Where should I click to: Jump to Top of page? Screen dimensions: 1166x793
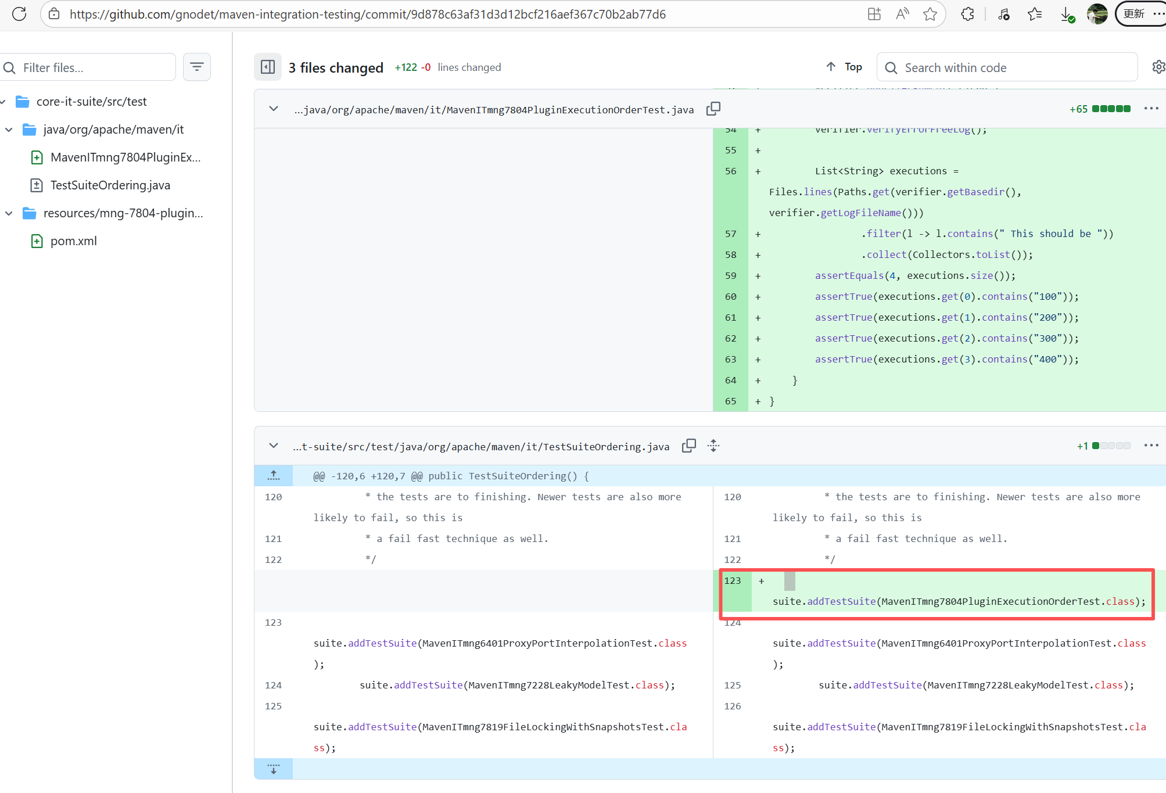click(x=844, y=67)
